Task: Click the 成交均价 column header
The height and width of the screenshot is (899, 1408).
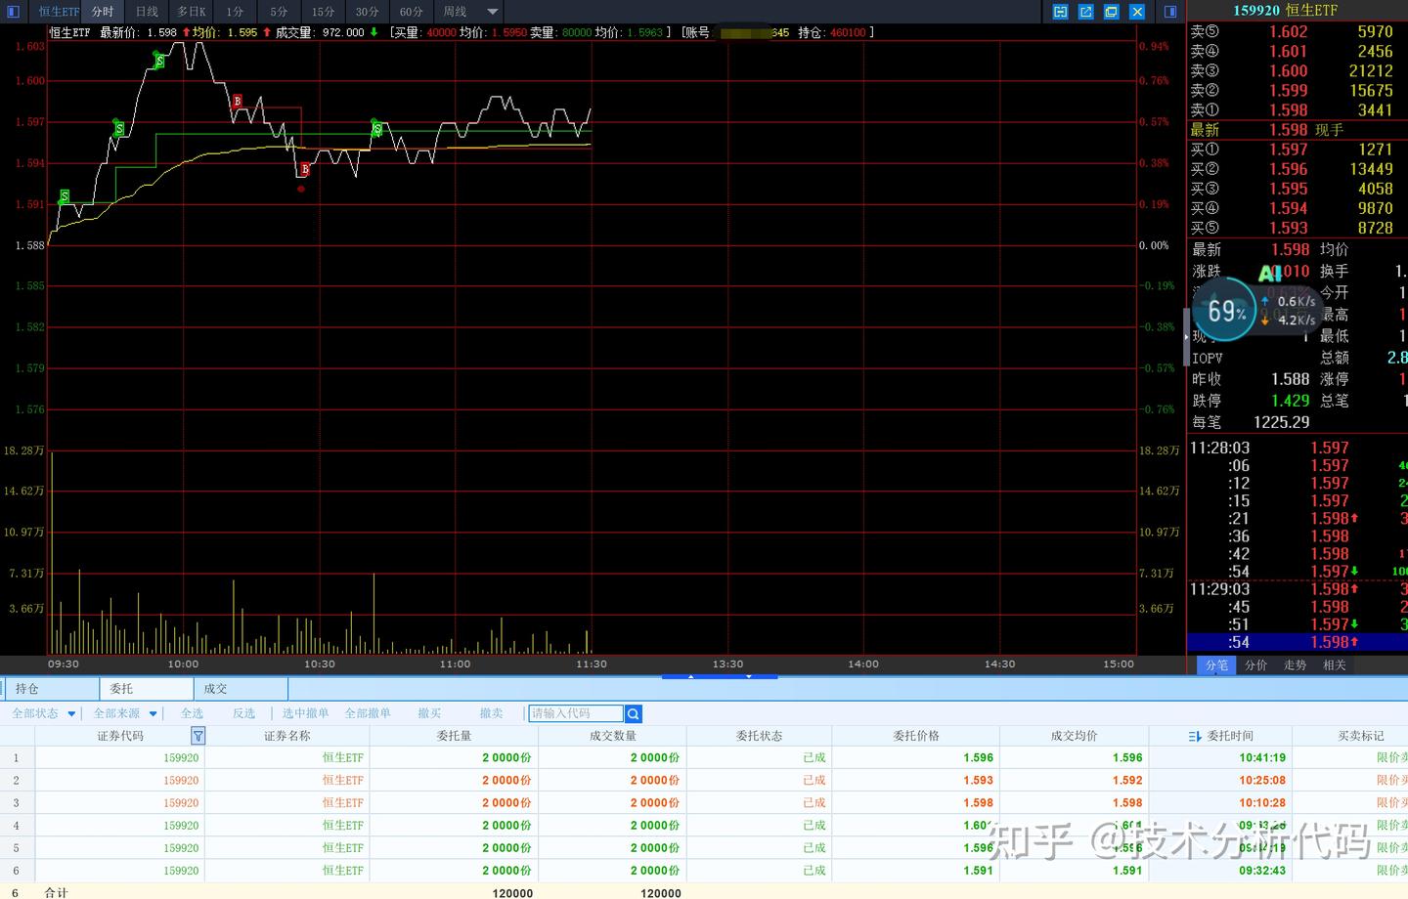Action: pyautogui.click(x=1074, y=736)
